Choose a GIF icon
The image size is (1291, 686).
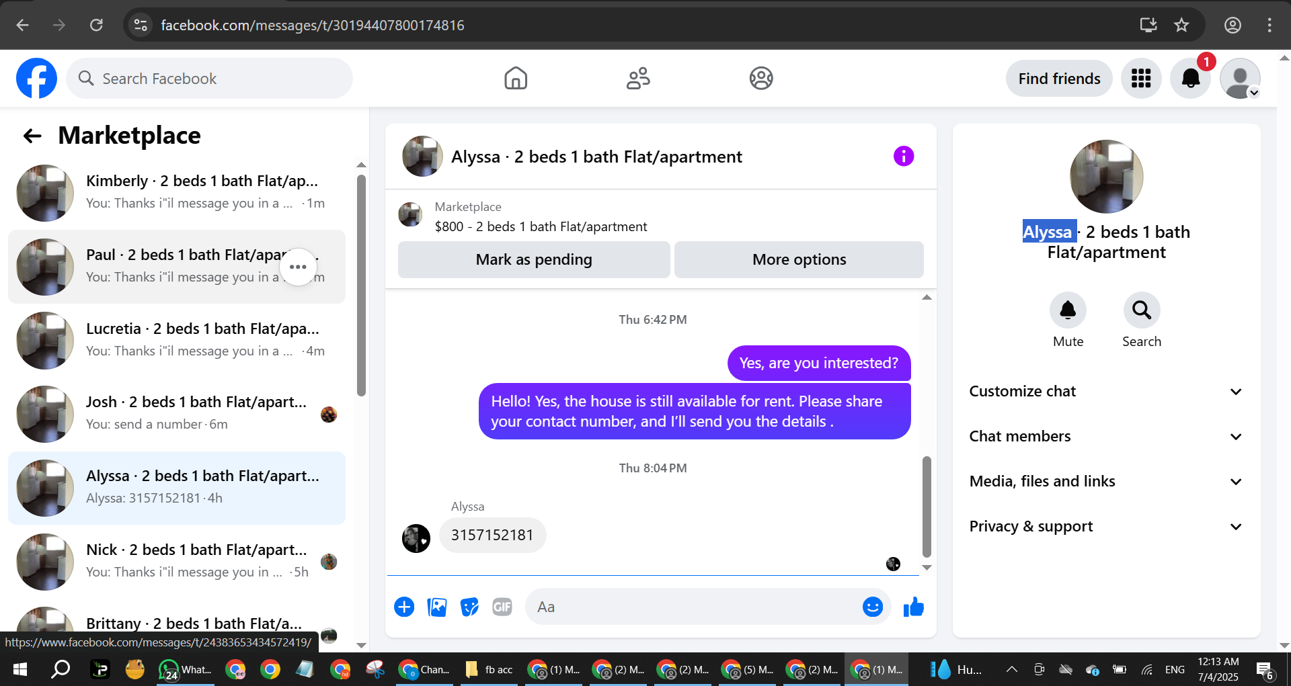pyautogui.click(x=502, y=607)
